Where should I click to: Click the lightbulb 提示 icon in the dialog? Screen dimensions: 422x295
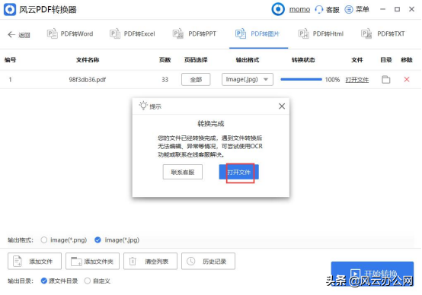(143, 106)
